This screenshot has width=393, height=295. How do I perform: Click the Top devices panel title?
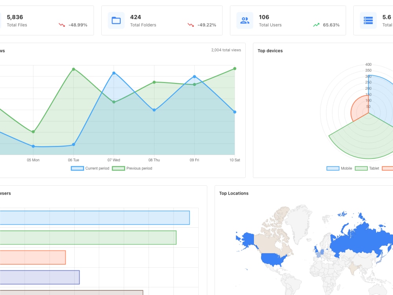(x=271, y=50)
